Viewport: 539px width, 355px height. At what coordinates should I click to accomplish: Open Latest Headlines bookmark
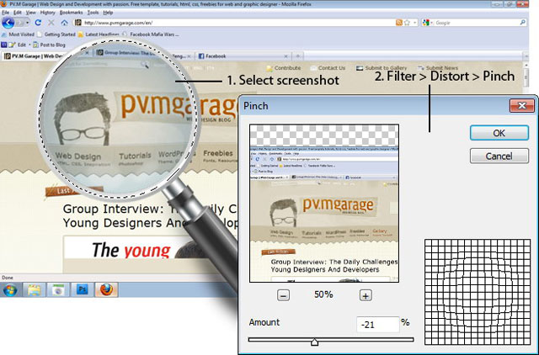coord(99,34)
